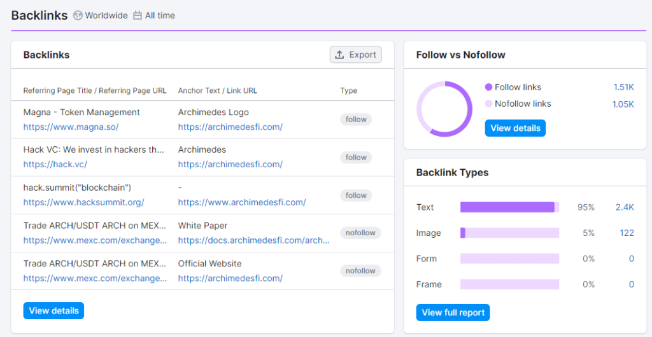Click the 95% Text percentage

pos(586,207)
